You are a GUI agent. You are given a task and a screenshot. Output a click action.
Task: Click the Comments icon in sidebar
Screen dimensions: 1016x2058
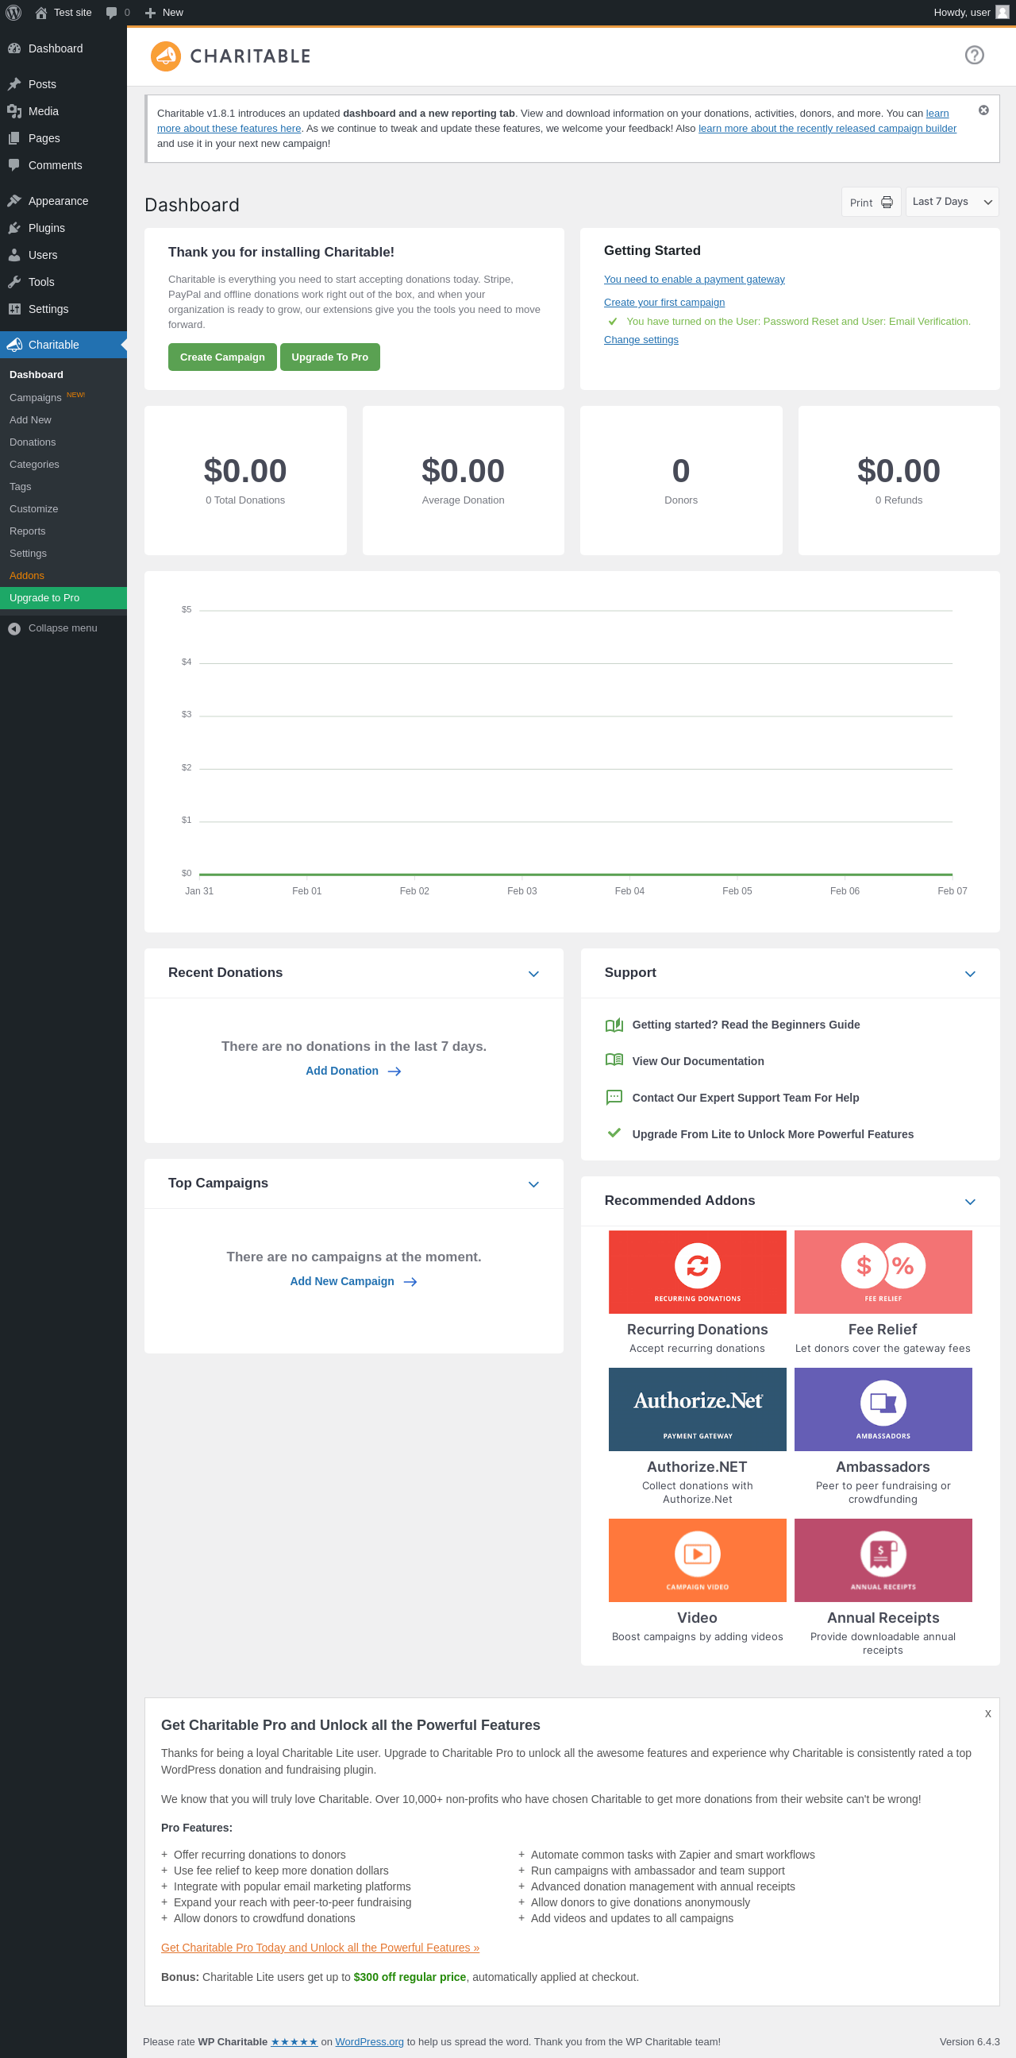[x=14, y=165]
